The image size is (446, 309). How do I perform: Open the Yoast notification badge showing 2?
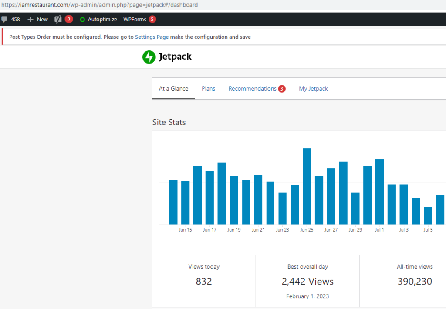pyautogui.click(x=69, y=19)
